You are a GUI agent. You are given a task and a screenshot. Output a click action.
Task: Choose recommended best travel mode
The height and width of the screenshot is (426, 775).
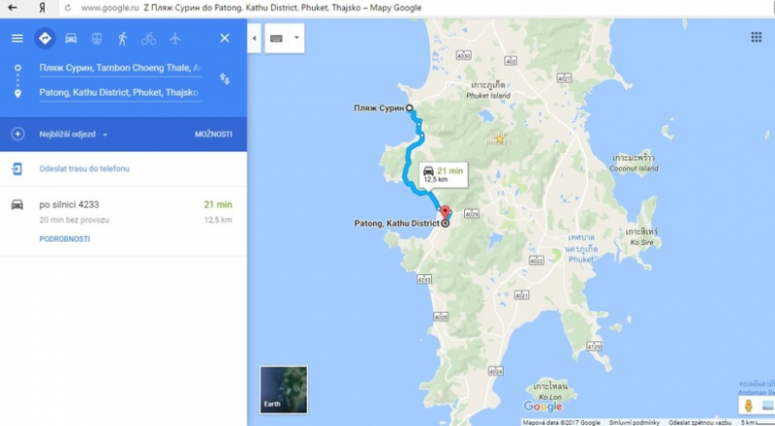(x=45, y=38)
